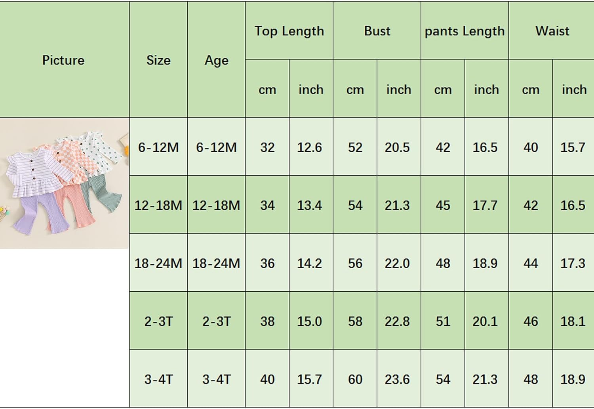The image size is (594, 409).
Task: Click the Age column header
Action: pos(216,60)
